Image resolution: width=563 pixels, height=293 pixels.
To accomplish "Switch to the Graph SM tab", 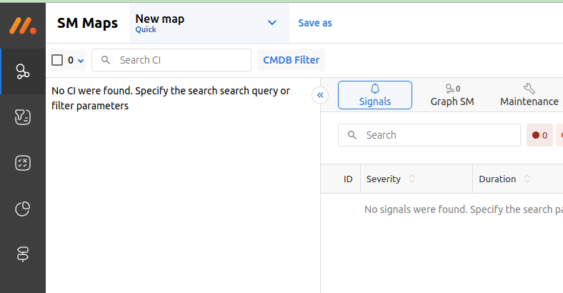I will (x=452, y=95).
